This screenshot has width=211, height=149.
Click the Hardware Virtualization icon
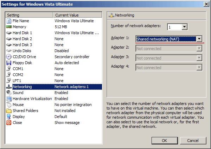pos(9,99)
